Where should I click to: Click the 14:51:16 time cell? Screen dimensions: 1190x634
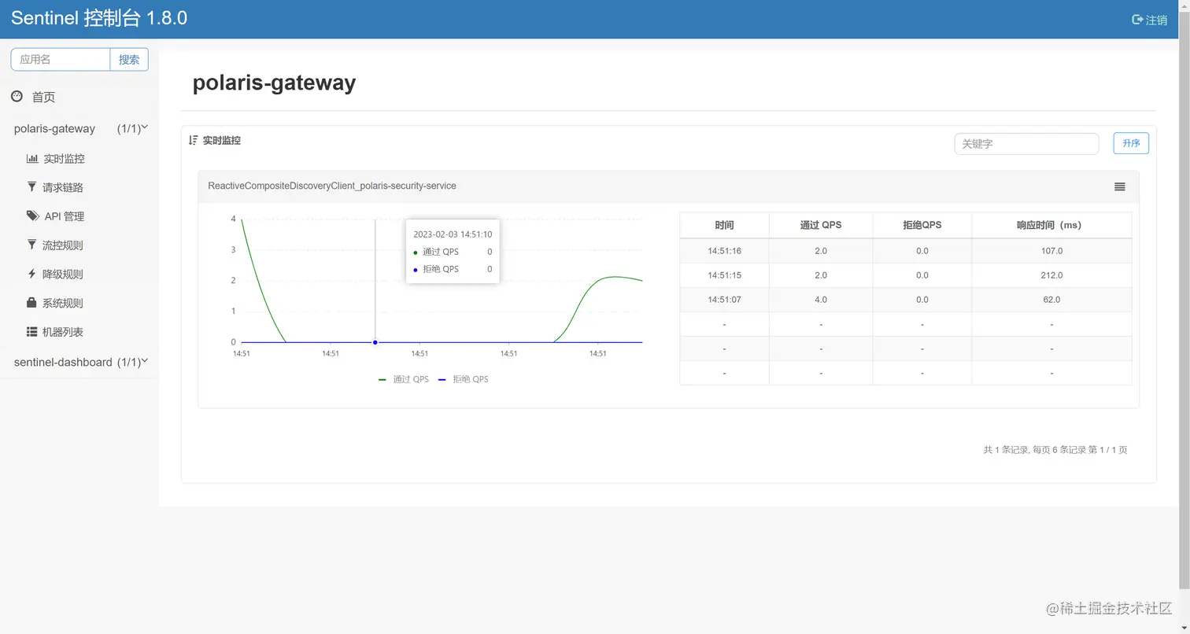(x=724, y=251)
